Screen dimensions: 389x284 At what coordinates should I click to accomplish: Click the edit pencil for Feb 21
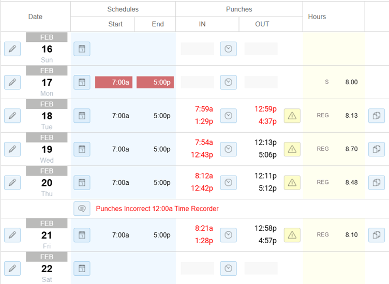[x=12, y=235]
